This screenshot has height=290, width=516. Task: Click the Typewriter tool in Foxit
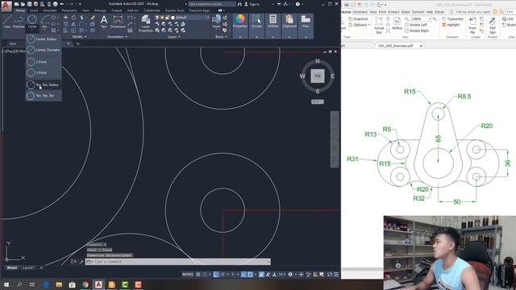452,19
